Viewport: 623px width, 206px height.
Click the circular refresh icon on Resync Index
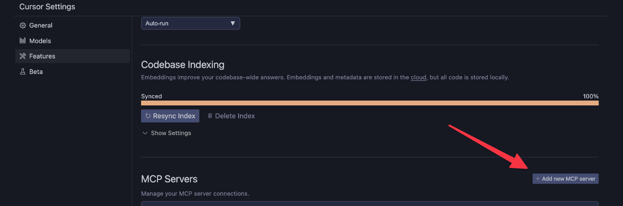[148, 116]
